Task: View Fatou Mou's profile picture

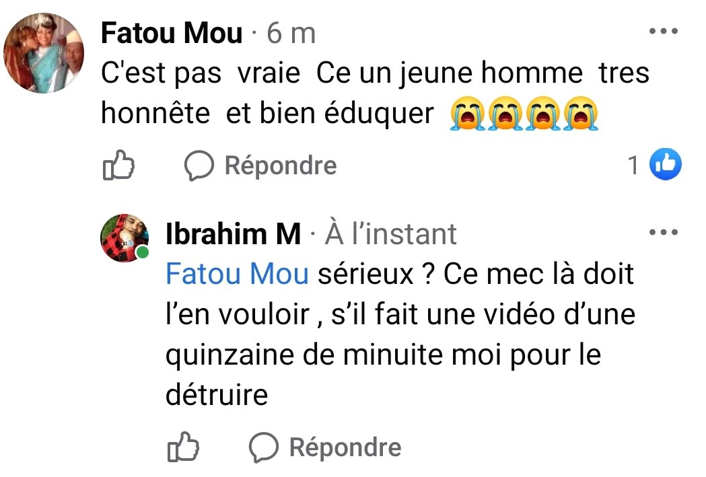Action: click(44, 52)
